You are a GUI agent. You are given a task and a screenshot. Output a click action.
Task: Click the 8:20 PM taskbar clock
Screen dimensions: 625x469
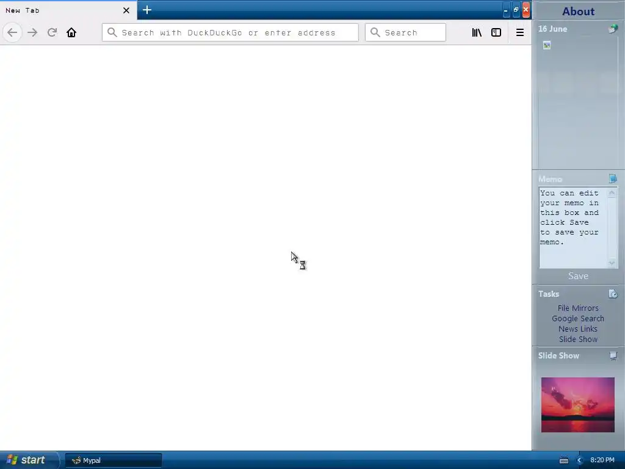(602, 460)
